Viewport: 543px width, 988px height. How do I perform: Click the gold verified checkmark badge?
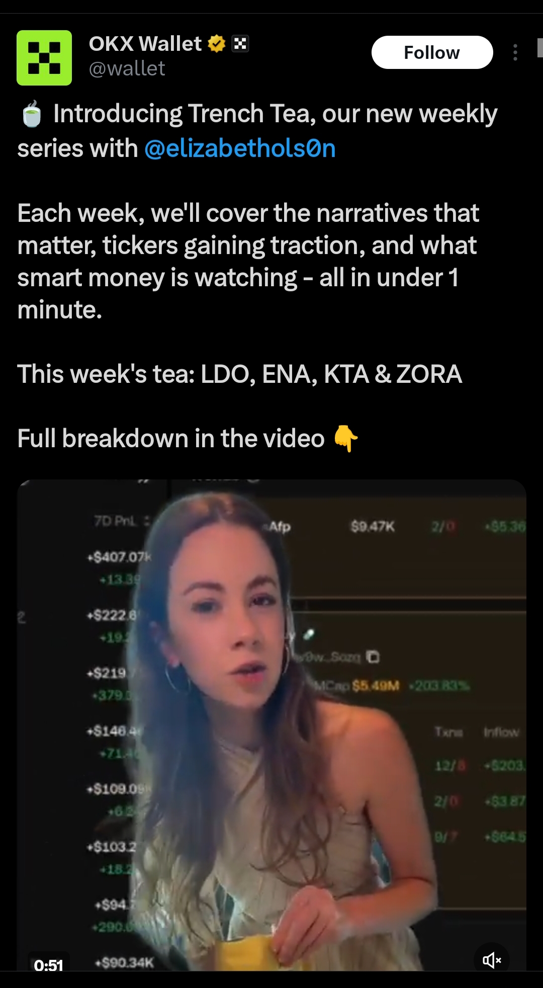[217, 44]
